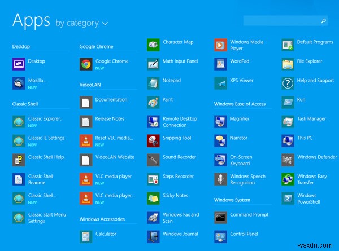The height and width of the screenshot is (251, 339).
Task: Select the Classic Shell category header
Action: [x=25, y=104]
